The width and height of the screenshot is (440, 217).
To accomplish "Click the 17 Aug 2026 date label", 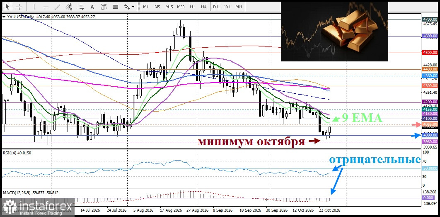I will pyautogui.click(x=170, y=210).
